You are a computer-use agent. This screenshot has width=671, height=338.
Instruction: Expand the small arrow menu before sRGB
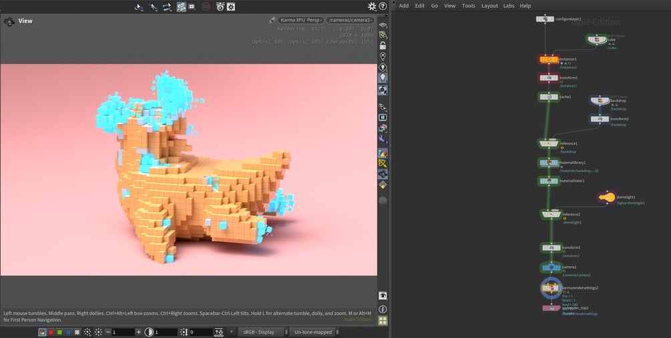pyautogui.click(x=232, y=332)
